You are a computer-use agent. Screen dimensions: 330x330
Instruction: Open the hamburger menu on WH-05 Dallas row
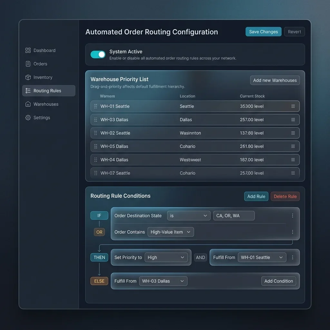pos(293,146)
